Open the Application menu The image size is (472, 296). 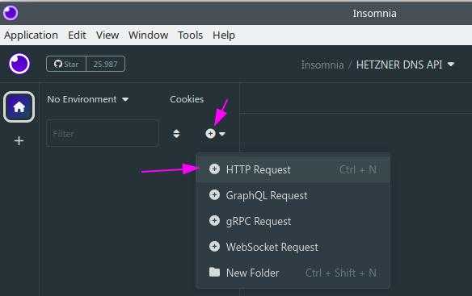click(31, 35)
